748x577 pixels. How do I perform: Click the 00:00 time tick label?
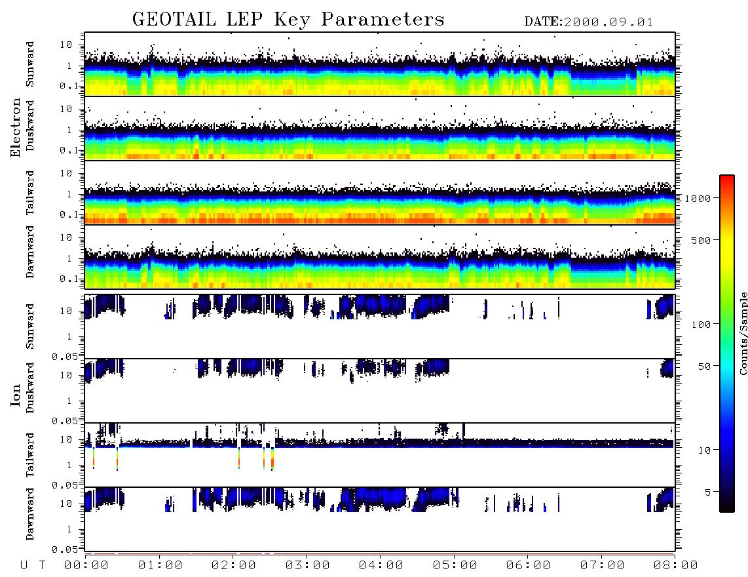point(86,565)
